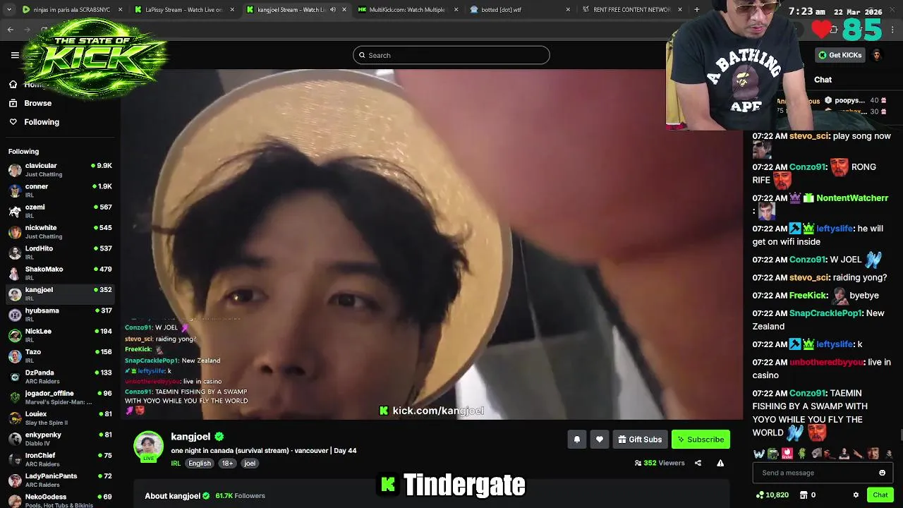903x508 pixels.
Task: Click the green Subscribe button
Action: tap(701, 440)
